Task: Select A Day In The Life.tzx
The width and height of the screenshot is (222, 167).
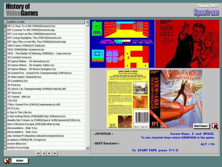Action: (x=46, y=112)
